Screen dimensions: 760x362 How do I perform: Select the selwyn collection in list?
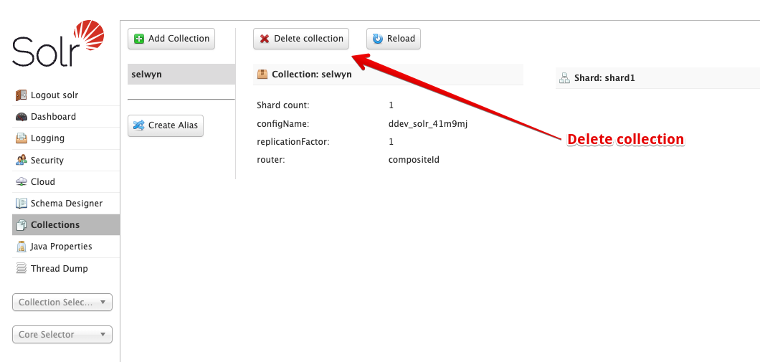tap(181, 74)
